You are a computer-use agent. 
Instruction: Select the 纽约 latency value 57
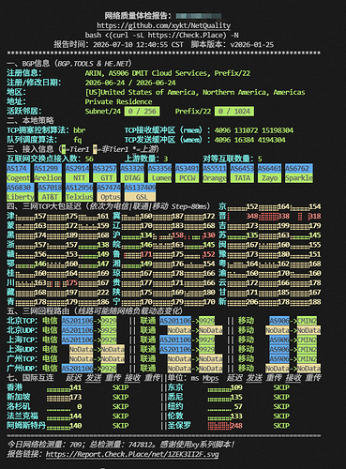[x=238, y=407]
